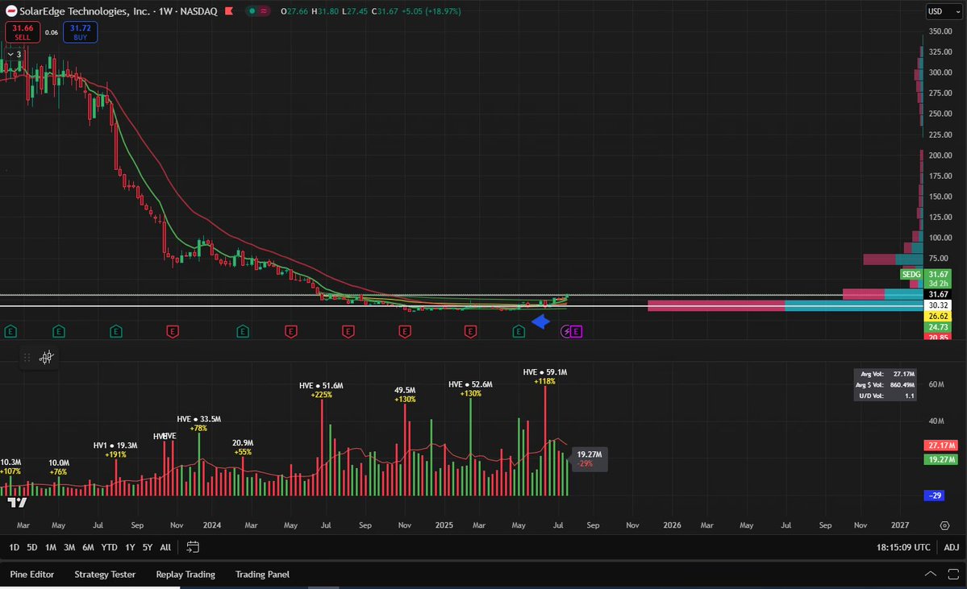Click the SEDG price label on scale

click(x=911, y=275)
